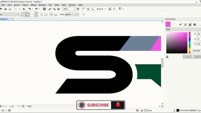Toggle the color lock padlock
201x113 pixels.
(x=167, y=57)
